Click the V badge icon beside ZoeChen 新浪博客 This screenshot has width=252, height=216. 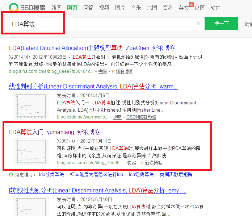pyautogui.click(x=113, y=71)
